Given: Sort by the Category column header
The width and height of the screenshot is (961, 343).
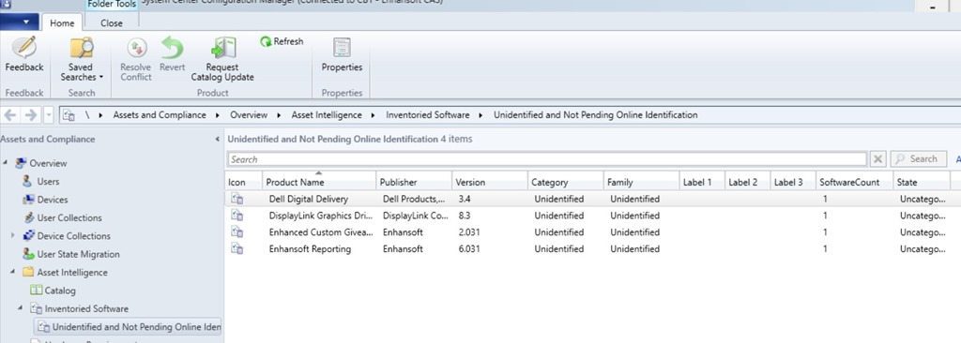Looking at the screenshot, I should click(x=565, y=182).
